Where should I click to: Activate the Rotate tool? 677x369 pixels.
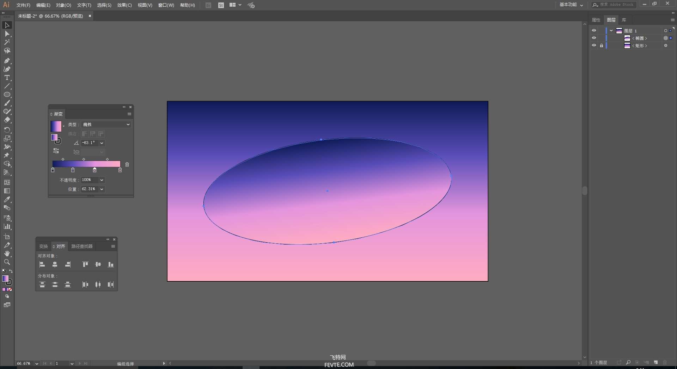click(7, 130)
